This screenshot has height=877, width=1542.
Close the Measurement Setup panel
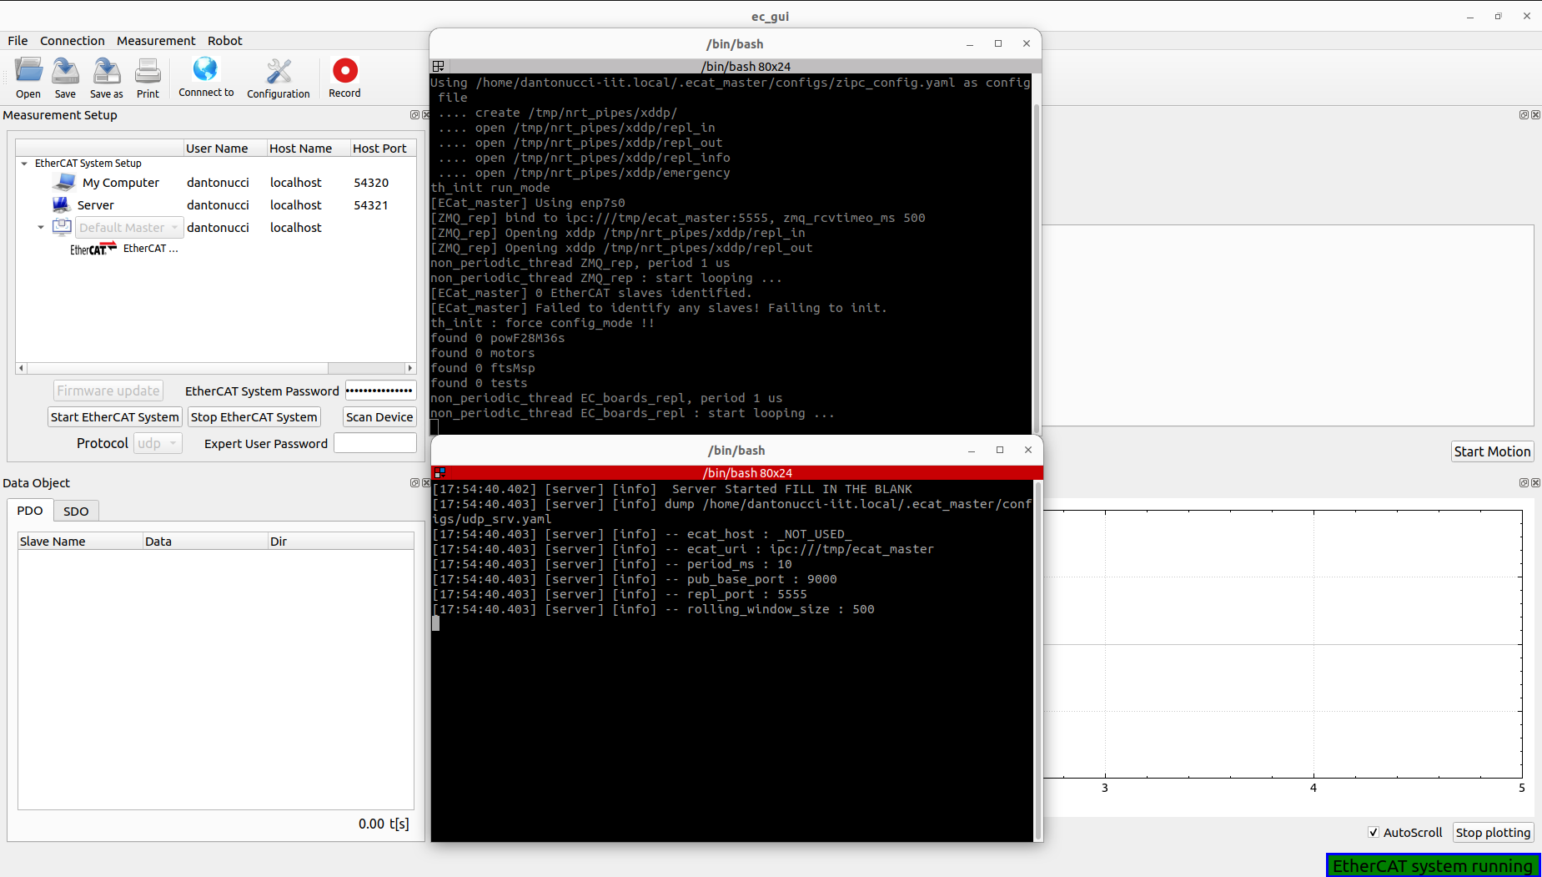(x=425, y=115)
